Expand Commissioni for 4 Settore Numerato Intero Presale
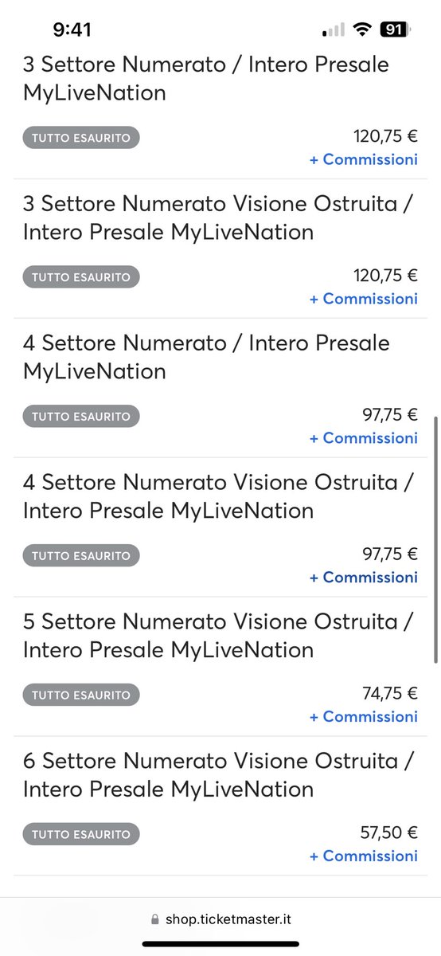 [363, 438]
